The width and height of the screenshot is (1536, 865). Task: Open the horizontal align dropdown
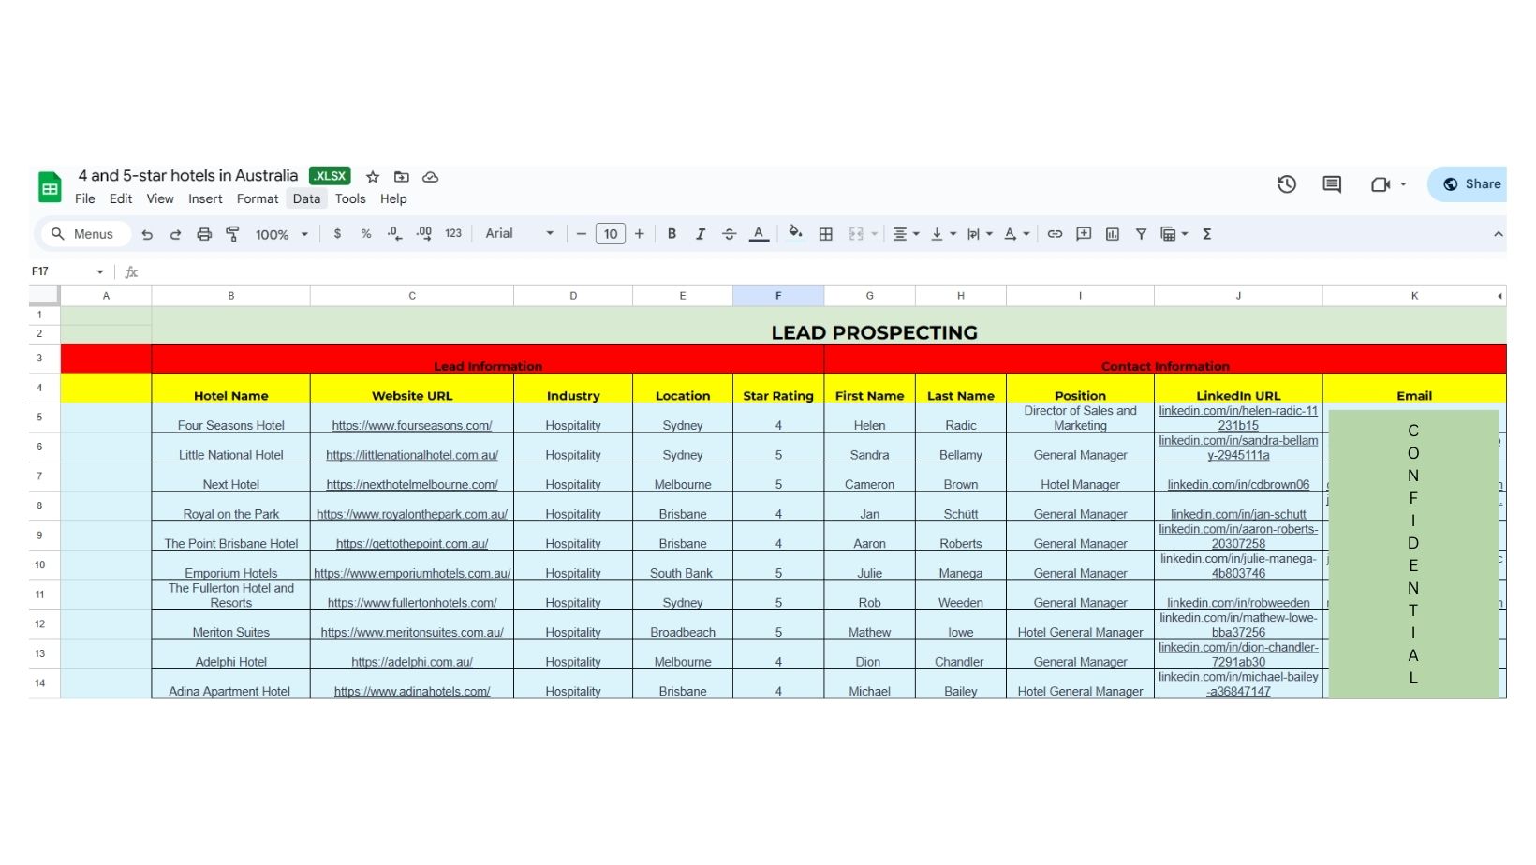[x=906, y=234]
